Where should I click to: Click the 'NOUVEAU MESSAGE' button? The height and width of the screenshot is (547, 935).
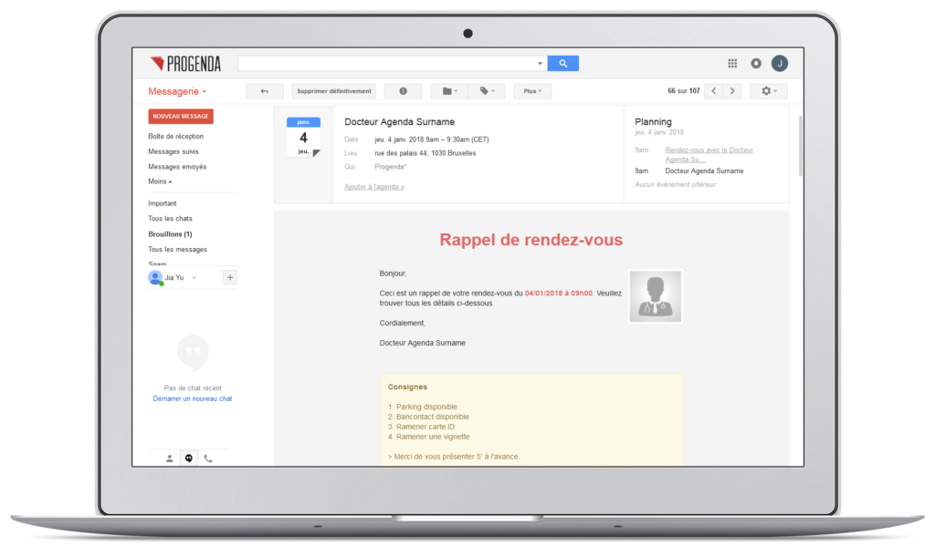(x=181, y=117)
